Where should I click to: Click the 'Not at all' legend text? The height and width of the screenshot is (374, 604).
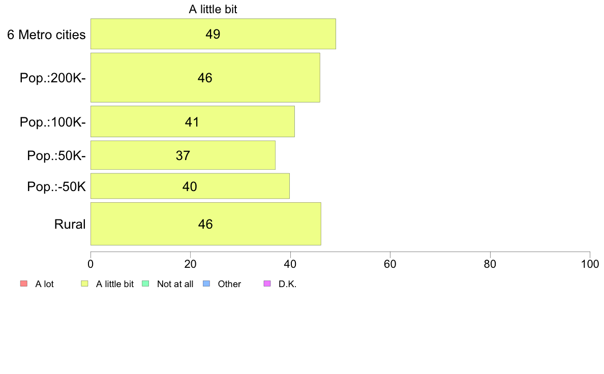(x=175, y=284)
